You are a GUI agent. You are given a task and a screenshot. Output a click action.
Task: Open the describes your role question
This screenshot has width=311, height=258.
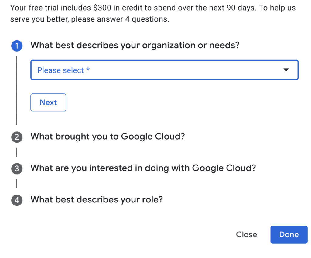click(96, 200)
